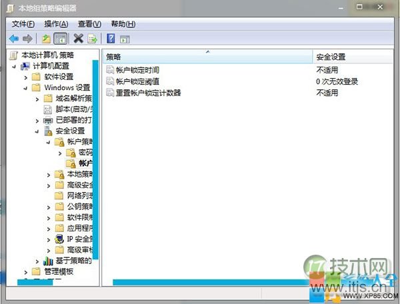Image resolution: width=400 pixels, height=304 pixels.
Task: Expand the 本地策略 node
Action: 49,175
